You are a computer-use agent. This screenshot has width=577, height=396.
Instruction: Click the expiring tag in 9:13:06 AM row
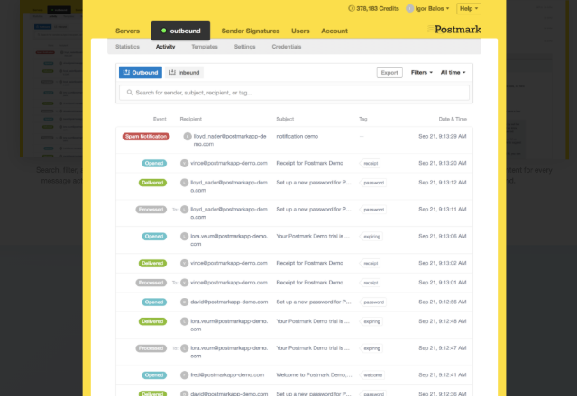(x=371, y=236)
